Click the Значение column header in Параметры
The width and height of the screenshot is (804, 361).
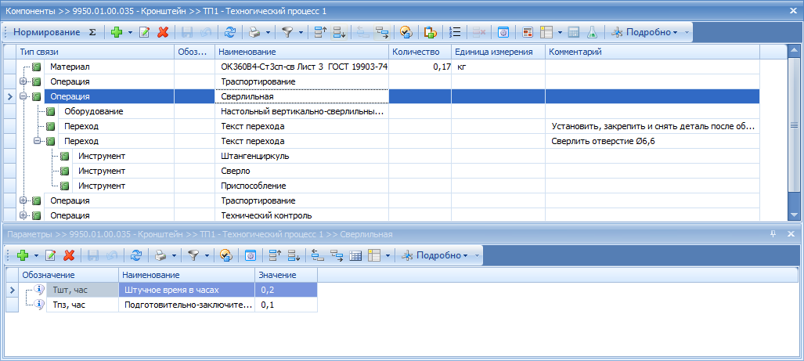tap(286, 276)
